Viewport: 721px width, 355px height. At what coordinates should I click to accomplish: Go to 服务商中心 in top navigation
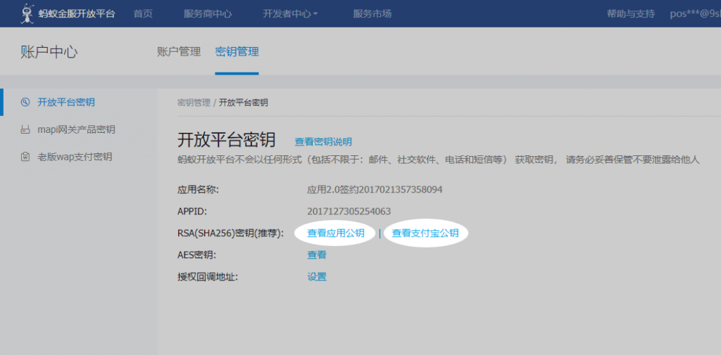[x=208, y=13]
